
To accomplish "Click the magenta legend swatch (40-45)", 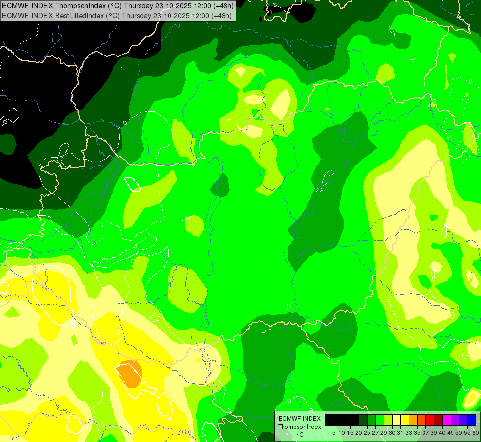I will pos(447,420).
